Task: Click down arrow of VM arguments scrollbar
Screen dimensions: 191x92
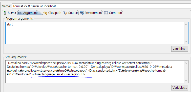Action: [186, 81]
